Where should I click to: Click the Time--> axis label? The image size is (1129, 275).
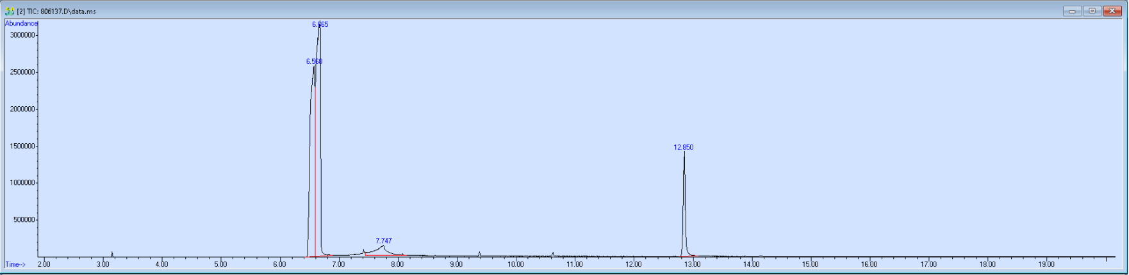(x=15, y=264)
